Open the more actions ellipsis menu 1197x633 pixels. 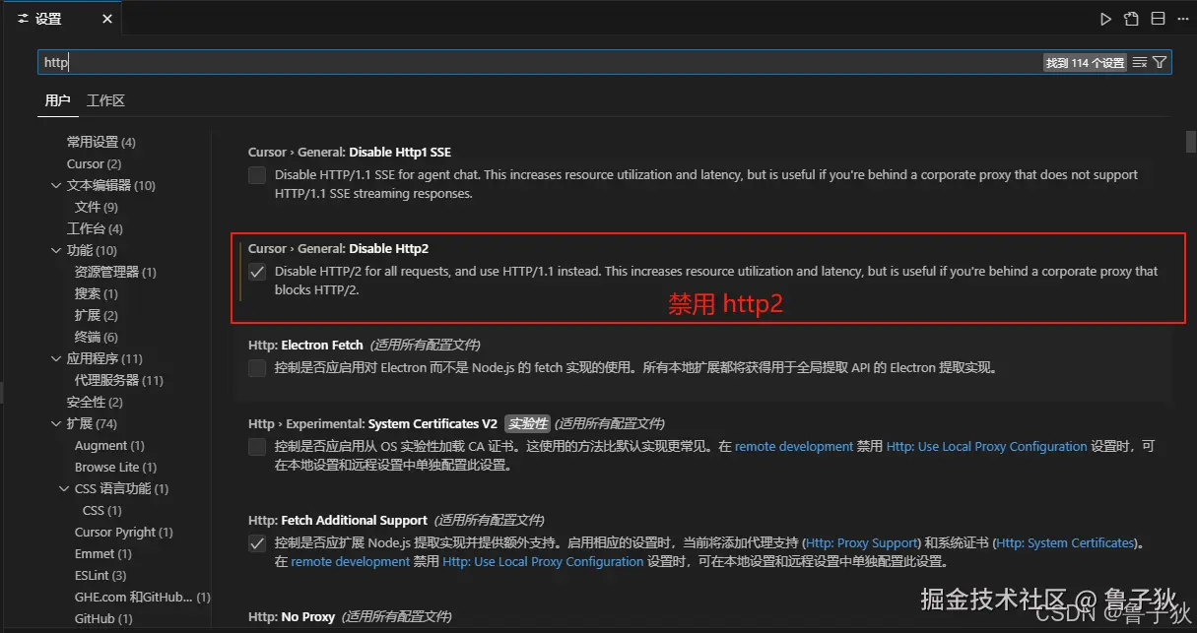pyautogui.click(x=1182, y=18)
